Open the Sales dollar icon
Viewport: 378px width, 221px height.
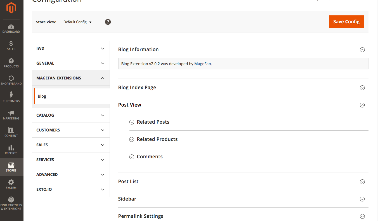click(11, 44)
